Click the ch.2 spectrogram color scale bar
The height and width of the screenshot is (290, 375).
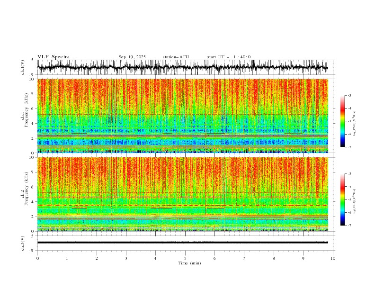342,199
